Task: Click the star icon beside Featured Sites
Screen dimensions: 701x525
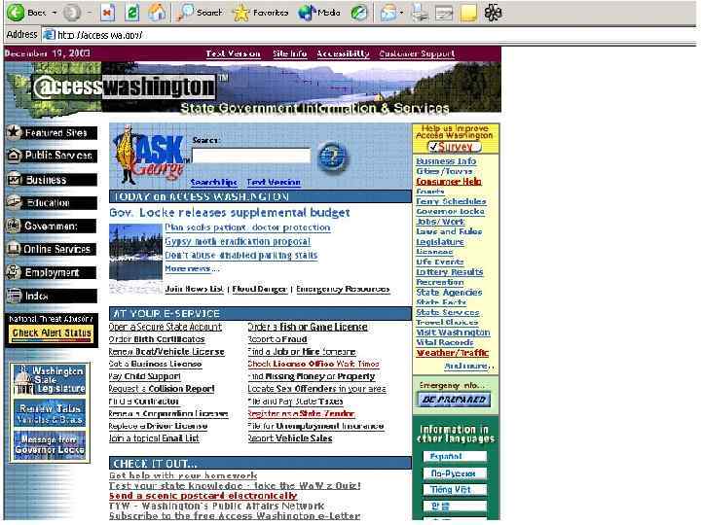Action: coord(14,132)
